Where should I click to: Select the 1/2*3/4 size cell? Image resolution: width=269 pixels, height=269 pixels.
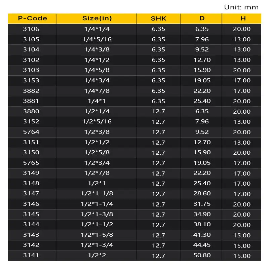pos(97,163)
